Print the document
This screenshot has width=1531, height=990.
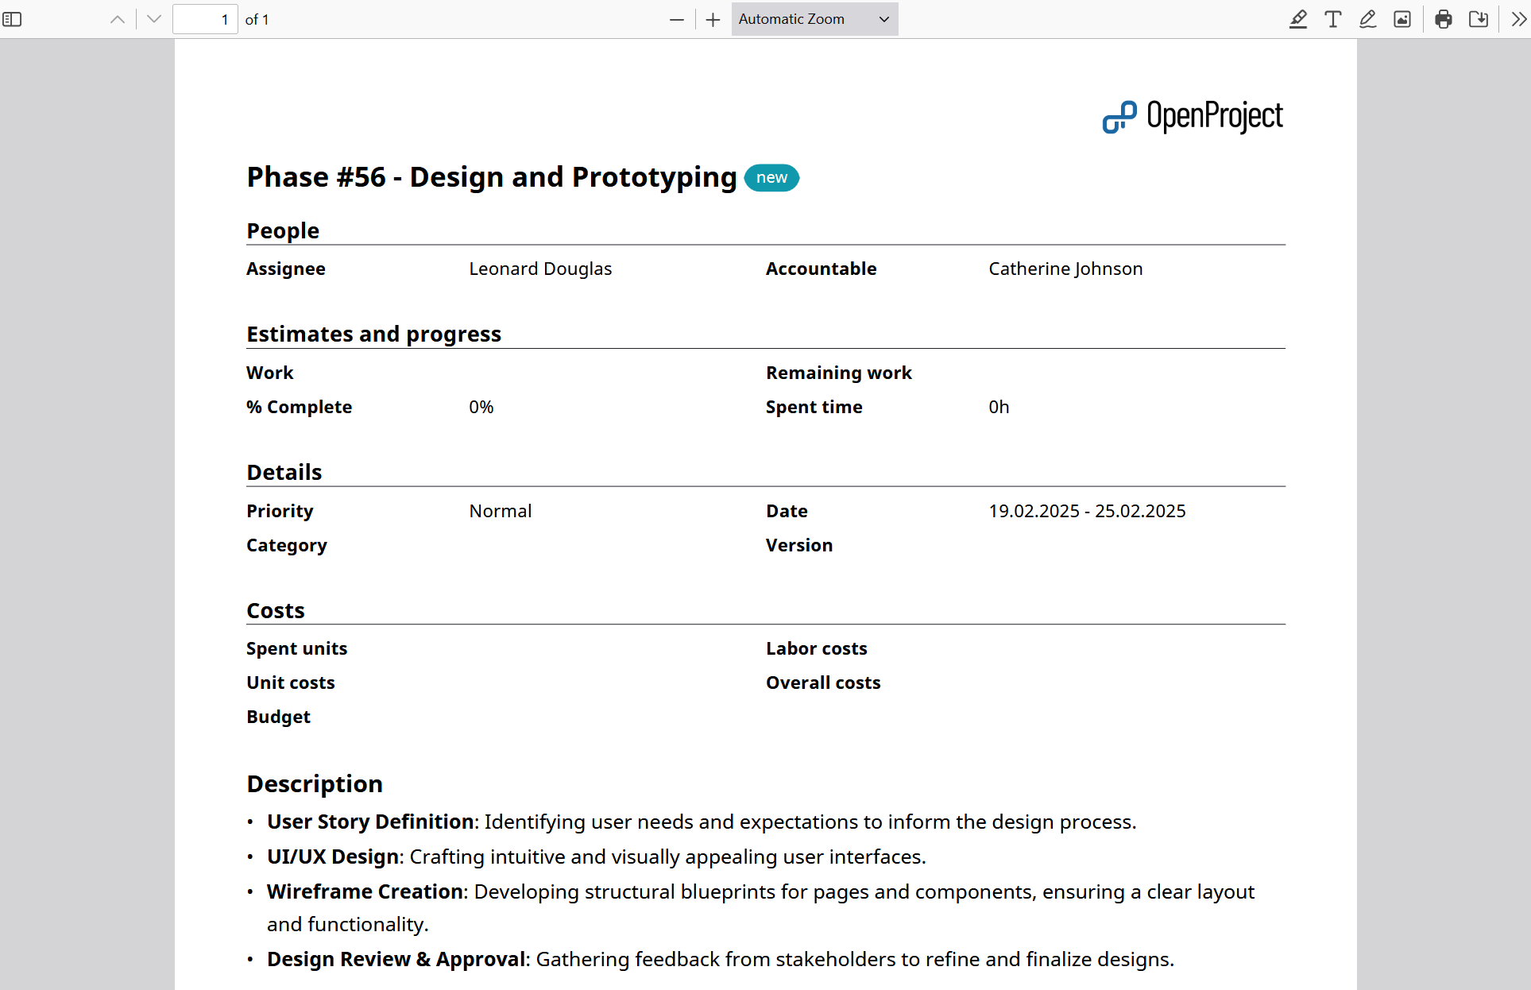click(x=1444, y=19)
